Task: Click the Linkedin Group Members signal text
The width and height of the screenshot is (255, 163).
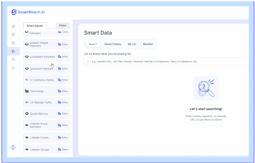Action: tap(39, 125)
